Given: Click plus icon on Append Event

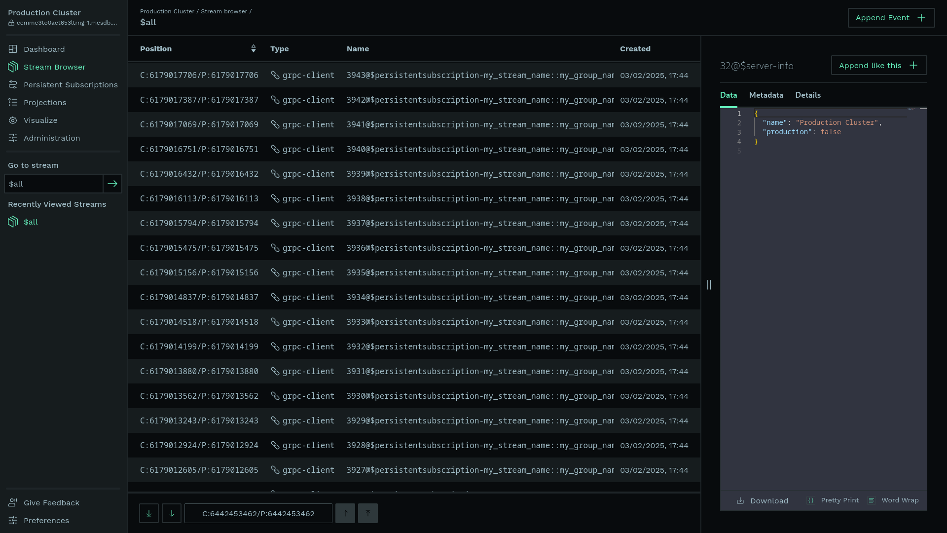Looking at the screenshot, I should (921, 18).
